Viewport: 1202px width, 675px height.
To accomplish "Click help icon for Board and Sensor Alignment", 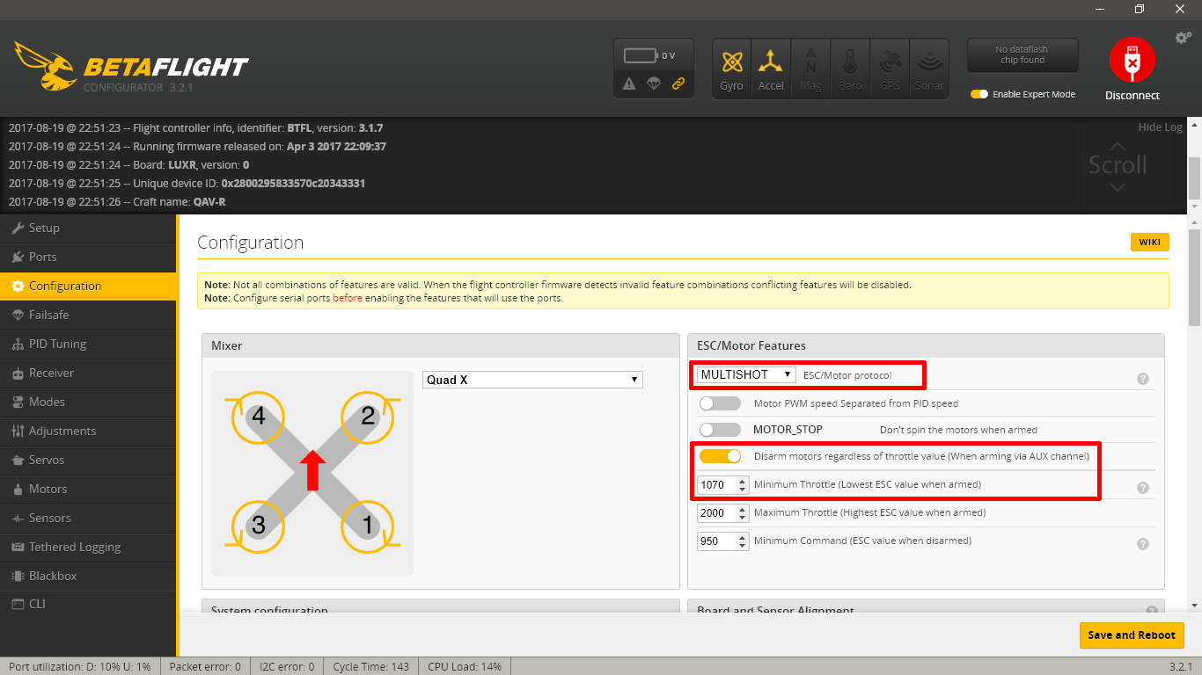I will coord(1152,610).
